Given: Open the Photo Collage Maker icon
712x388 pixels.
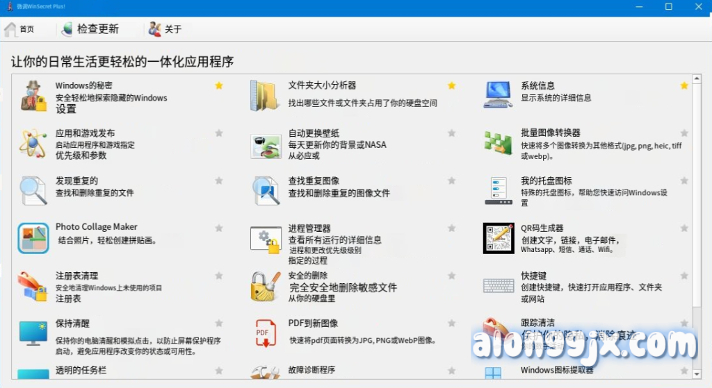Looking at the screenshot, I should point(33,238).
